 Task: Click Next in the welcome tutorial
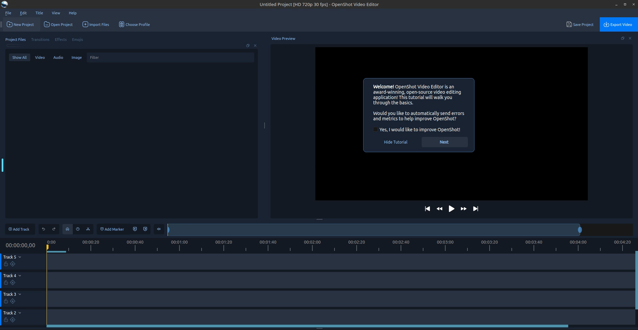point(444,142)
